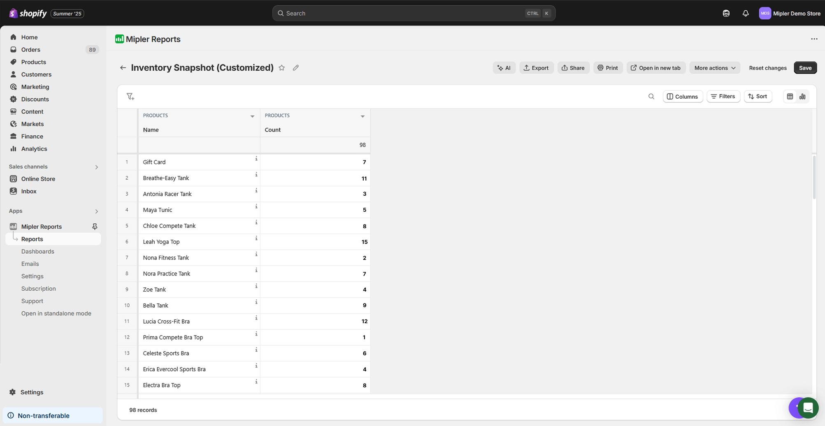Favorite the report with star icon

281,68
